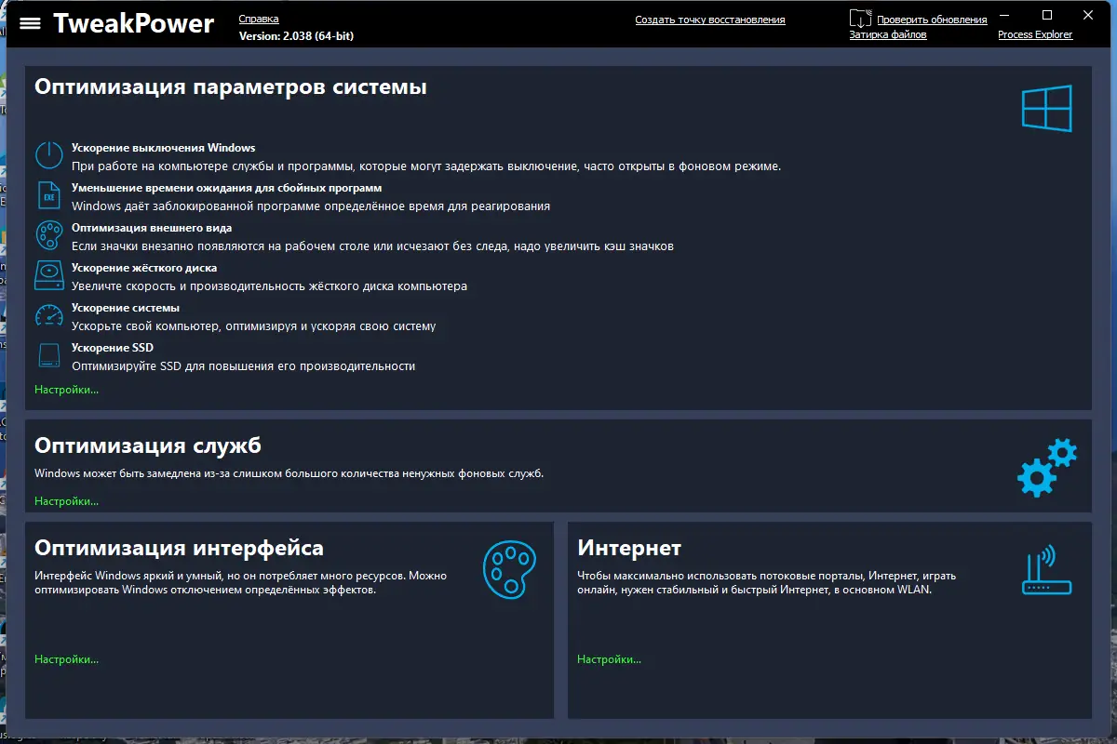
Task: Click the Оптимизация интерфейса title
Action: [x=180, y=548]
